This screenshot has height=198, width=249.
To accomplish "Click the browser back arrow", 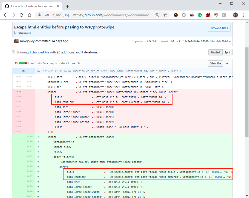I will coord(5,15).
